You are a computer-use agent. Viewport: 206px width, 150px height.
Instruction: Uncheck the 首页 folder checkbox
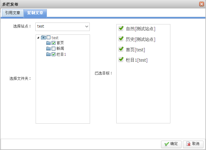click(x=53, y=43)
